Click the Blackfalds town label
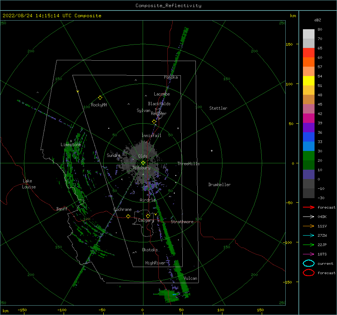 coord(159,104)
